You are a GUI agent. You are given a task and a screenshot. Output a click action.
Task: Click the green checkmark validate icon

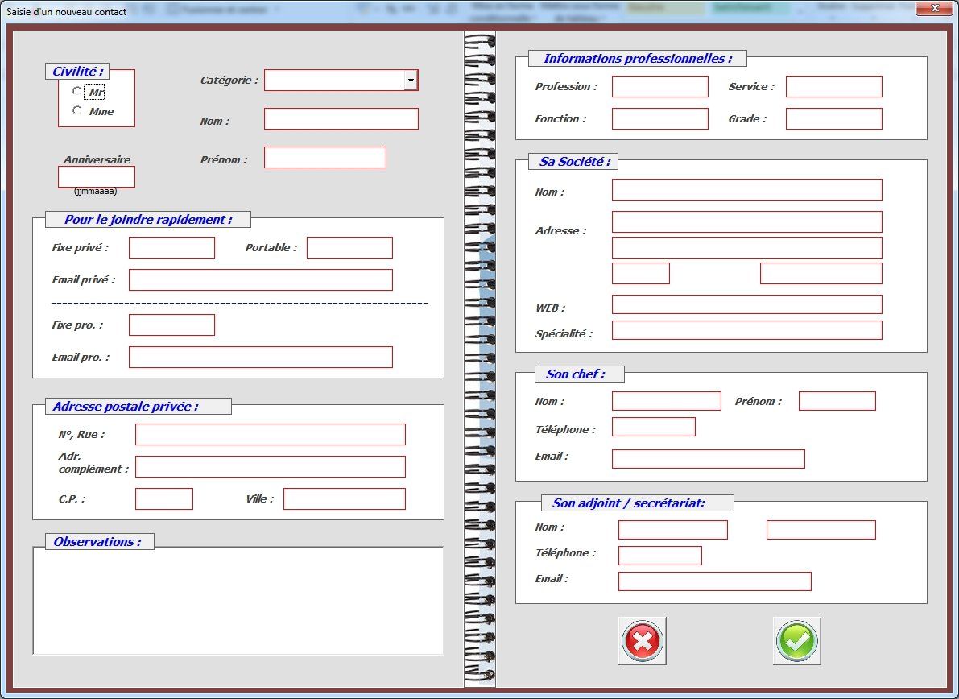[x=796, y=641]
